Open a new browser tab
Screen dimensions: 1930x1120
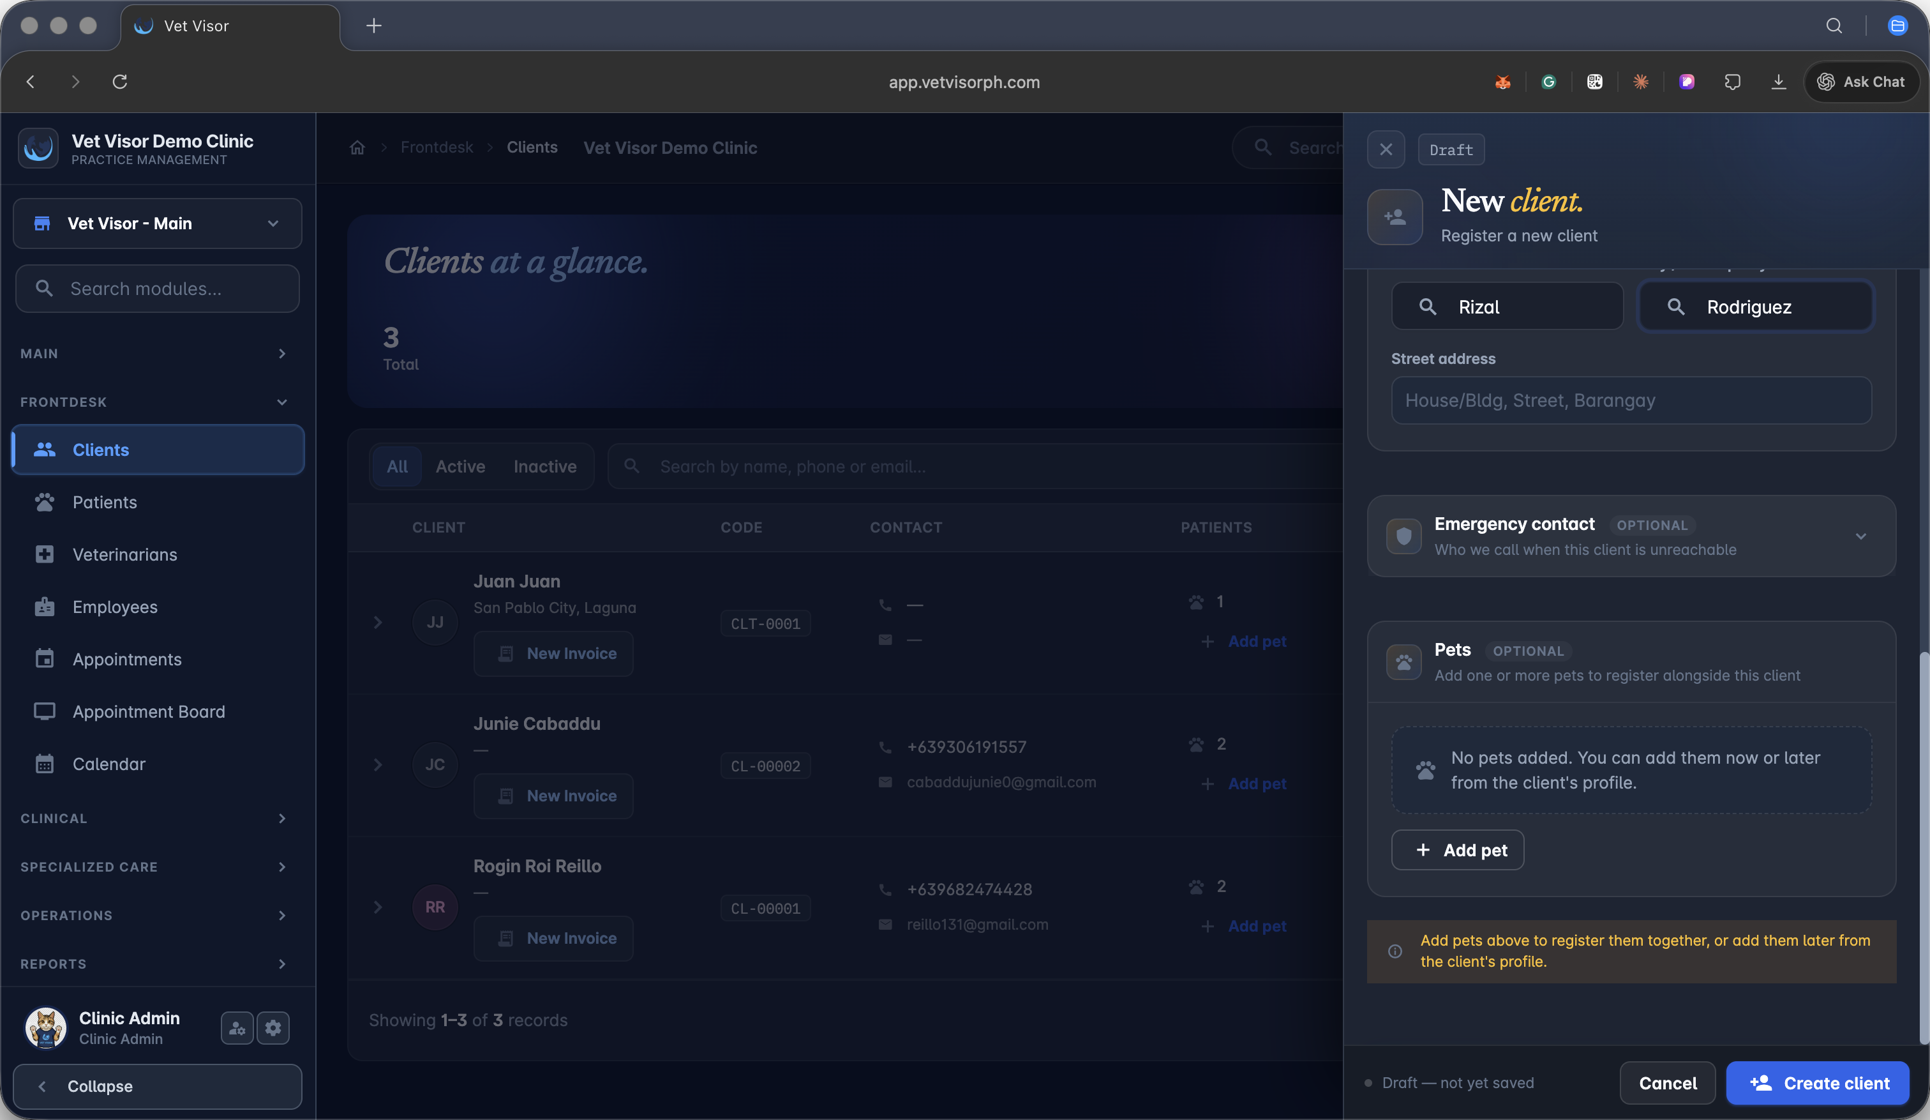pos(374,26)
